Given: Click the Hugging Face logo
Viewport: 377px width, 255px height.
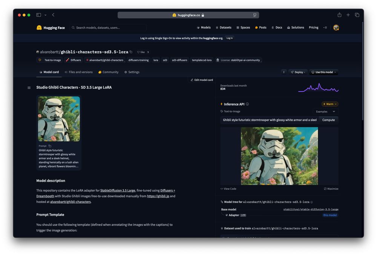Looking at the screenshot, I should coord(51,27).
